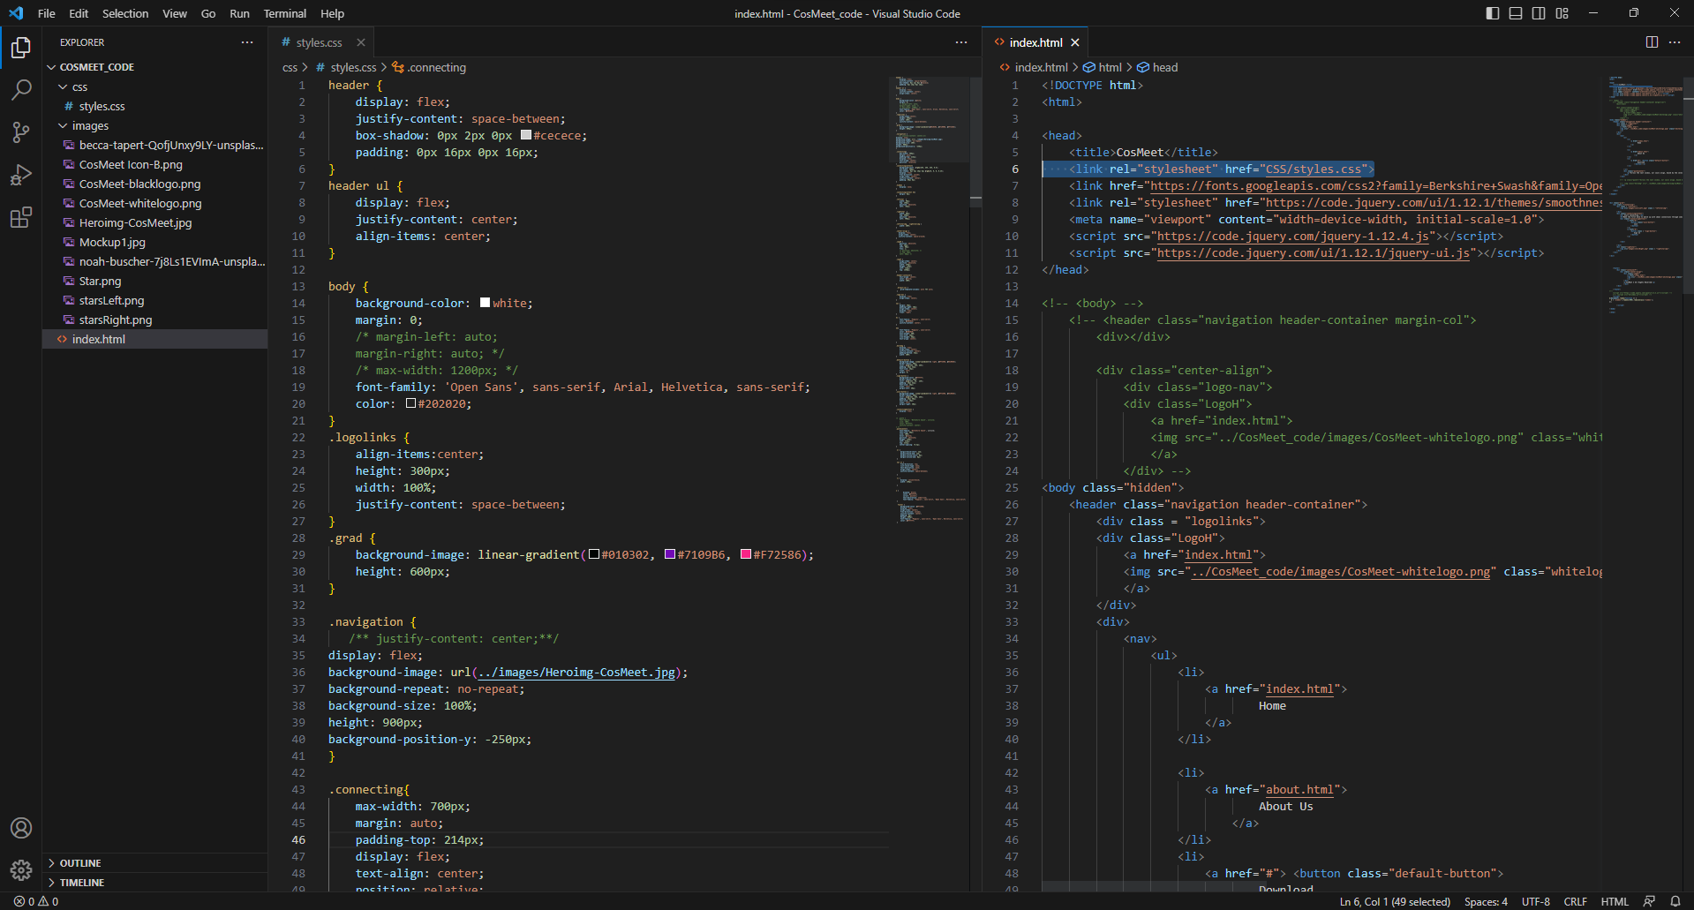The height and width of the screenshot is (910, 1694).
Task: Open the Manage gear menu
Action: 21,870
